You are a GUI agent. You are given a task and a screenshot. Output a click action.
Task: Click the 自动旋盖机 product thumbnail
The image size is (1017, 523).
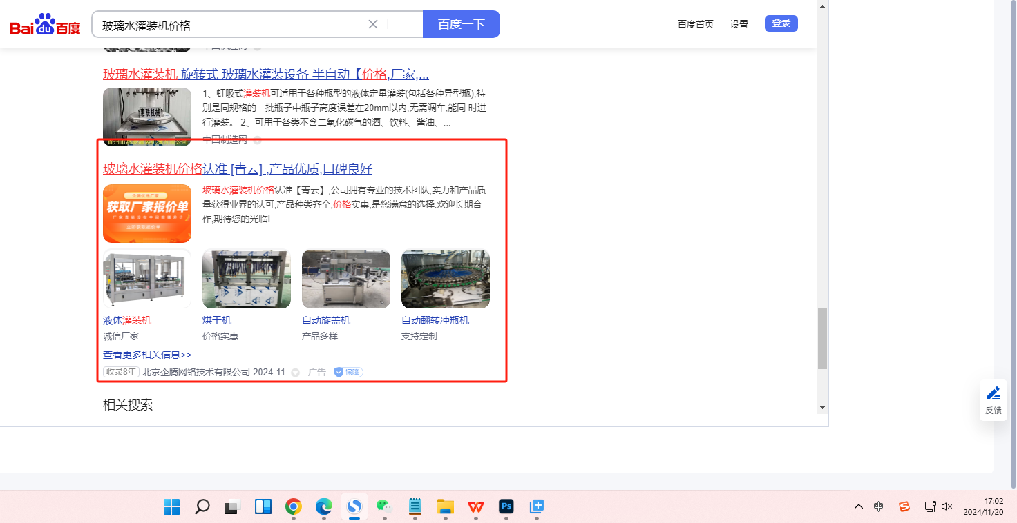click(346, 279)
